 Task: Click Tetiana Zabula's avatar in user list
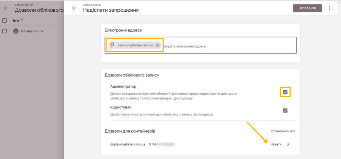[x=16, y=31]
